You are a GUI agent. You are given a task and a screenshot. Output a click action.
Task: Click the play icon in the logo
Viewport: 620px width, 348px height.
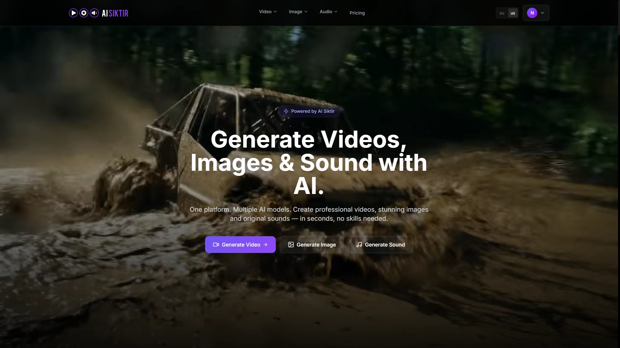point(73,13)
